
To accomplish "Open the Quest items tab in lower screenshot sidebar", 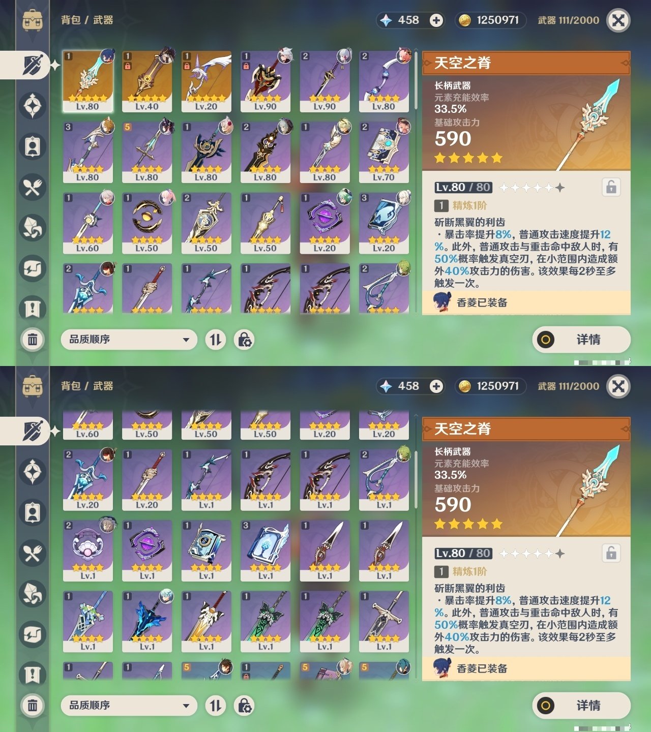I will click(x=33, y=675).
